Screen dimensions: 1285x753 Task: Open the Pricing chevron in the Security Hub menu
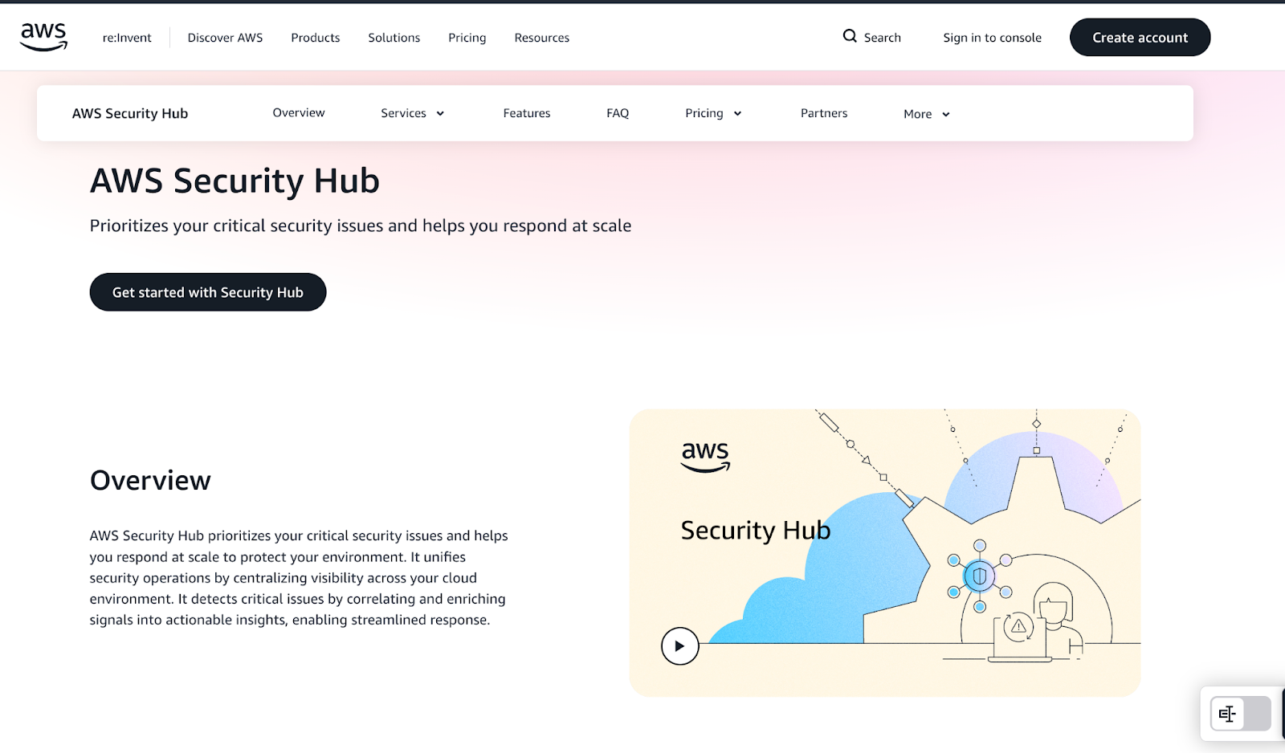point(736,113)
